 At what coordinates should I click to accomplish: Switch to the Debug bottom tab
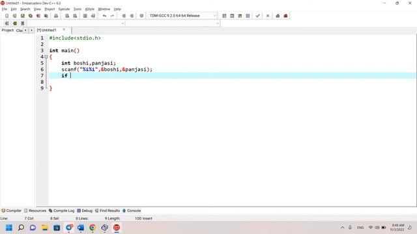pos(85,211)
